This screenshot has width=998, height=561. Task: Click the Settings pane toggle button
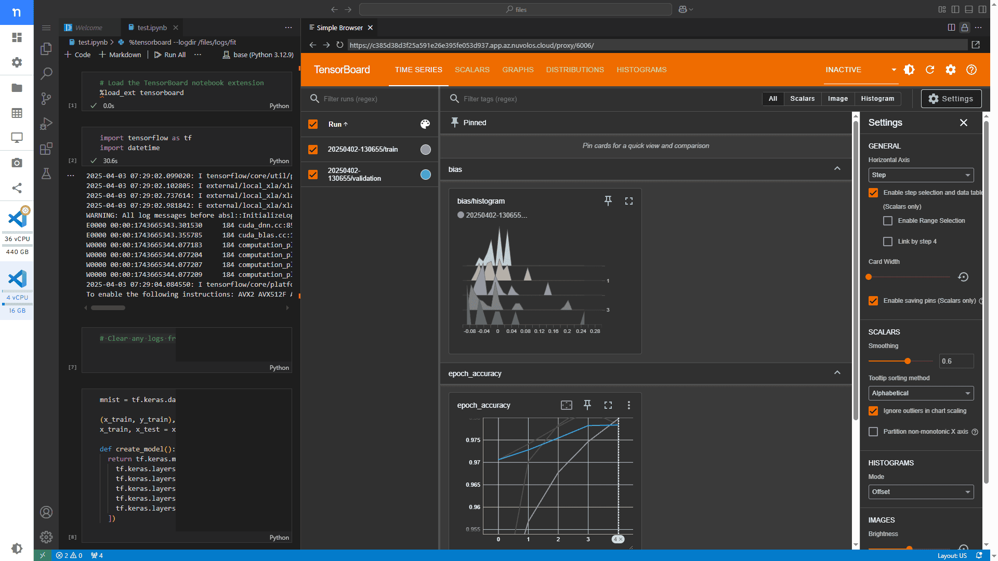coord(951,99)
